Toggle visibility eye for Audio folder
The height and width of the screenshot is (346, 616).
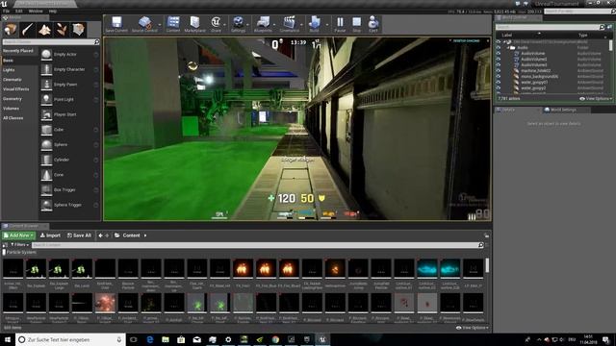[499, 47]
